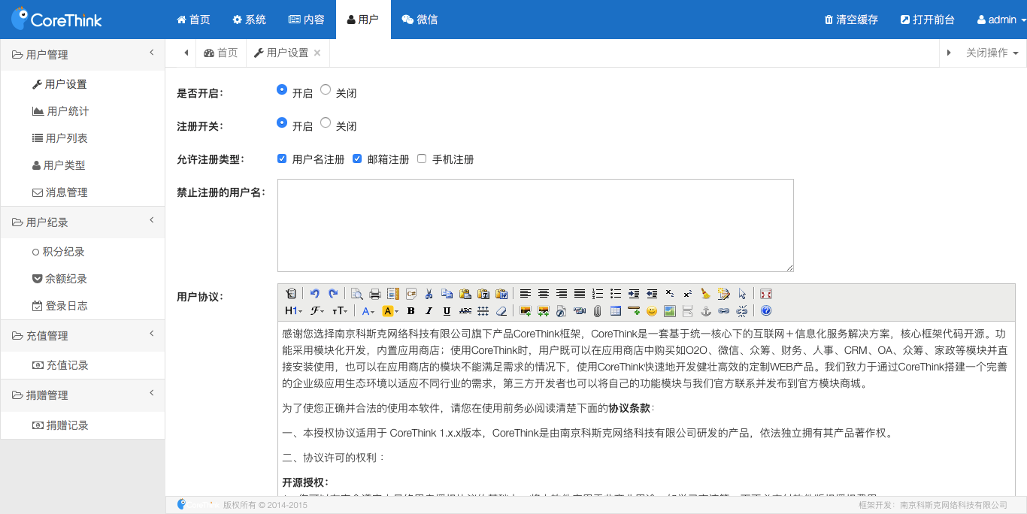The width and height of the screenshot is (1027, 514).
Task: Center-align text in the agreement editor
Action: [544, 294]
